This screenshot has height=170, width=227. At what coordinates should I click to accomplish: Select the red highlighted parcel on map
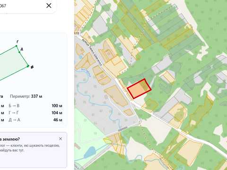pyautogui.click(x=139, y=89)
